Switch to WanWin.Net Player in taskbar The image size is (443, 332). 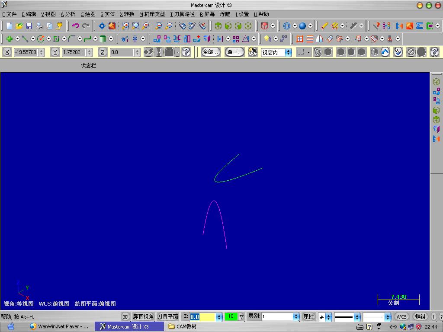[59, 327]
